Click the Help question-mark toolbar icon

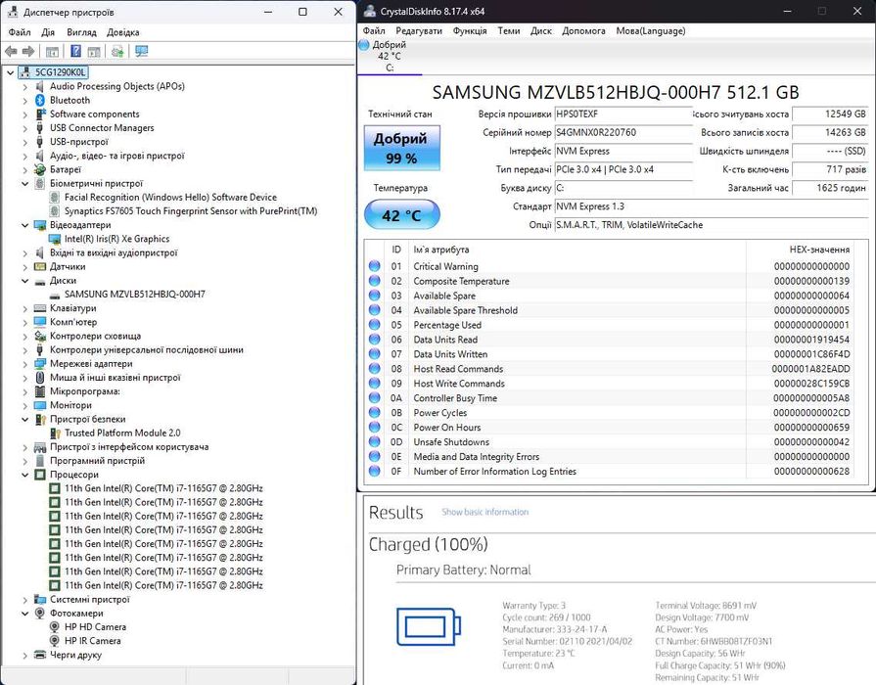tap(76, 52)
